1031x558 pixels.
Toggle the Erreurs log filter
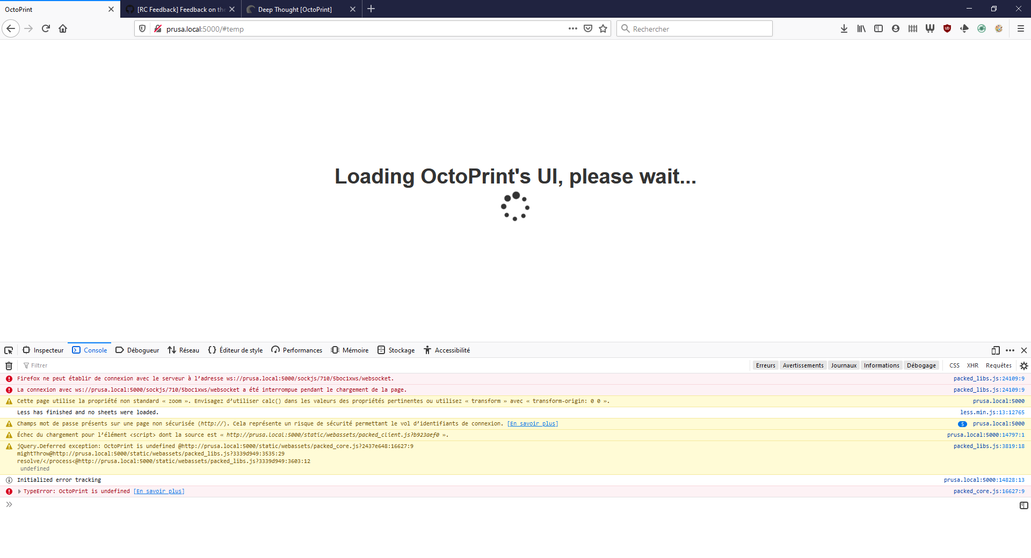[766, 365]
